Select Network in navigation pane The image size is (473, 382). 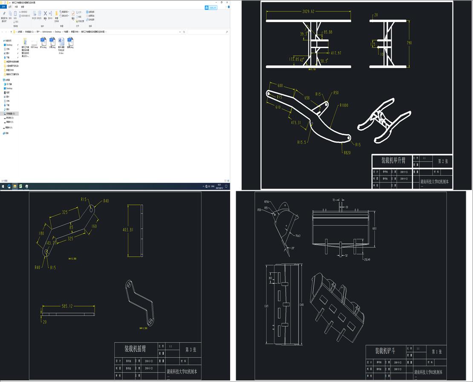(6, 133)
